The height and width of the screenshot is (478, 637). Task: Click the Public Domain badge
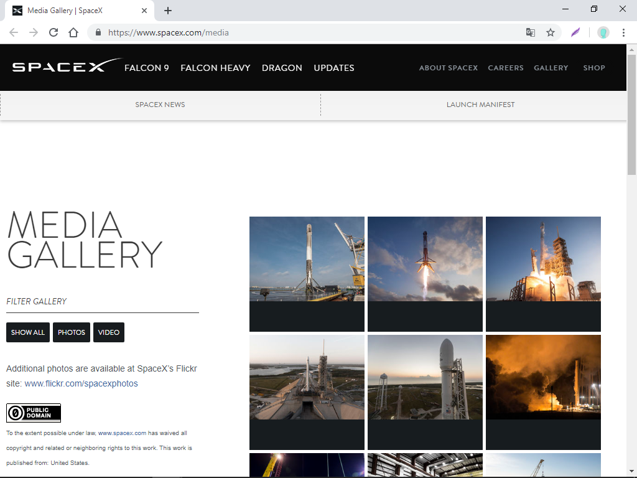tap(34, 413)
